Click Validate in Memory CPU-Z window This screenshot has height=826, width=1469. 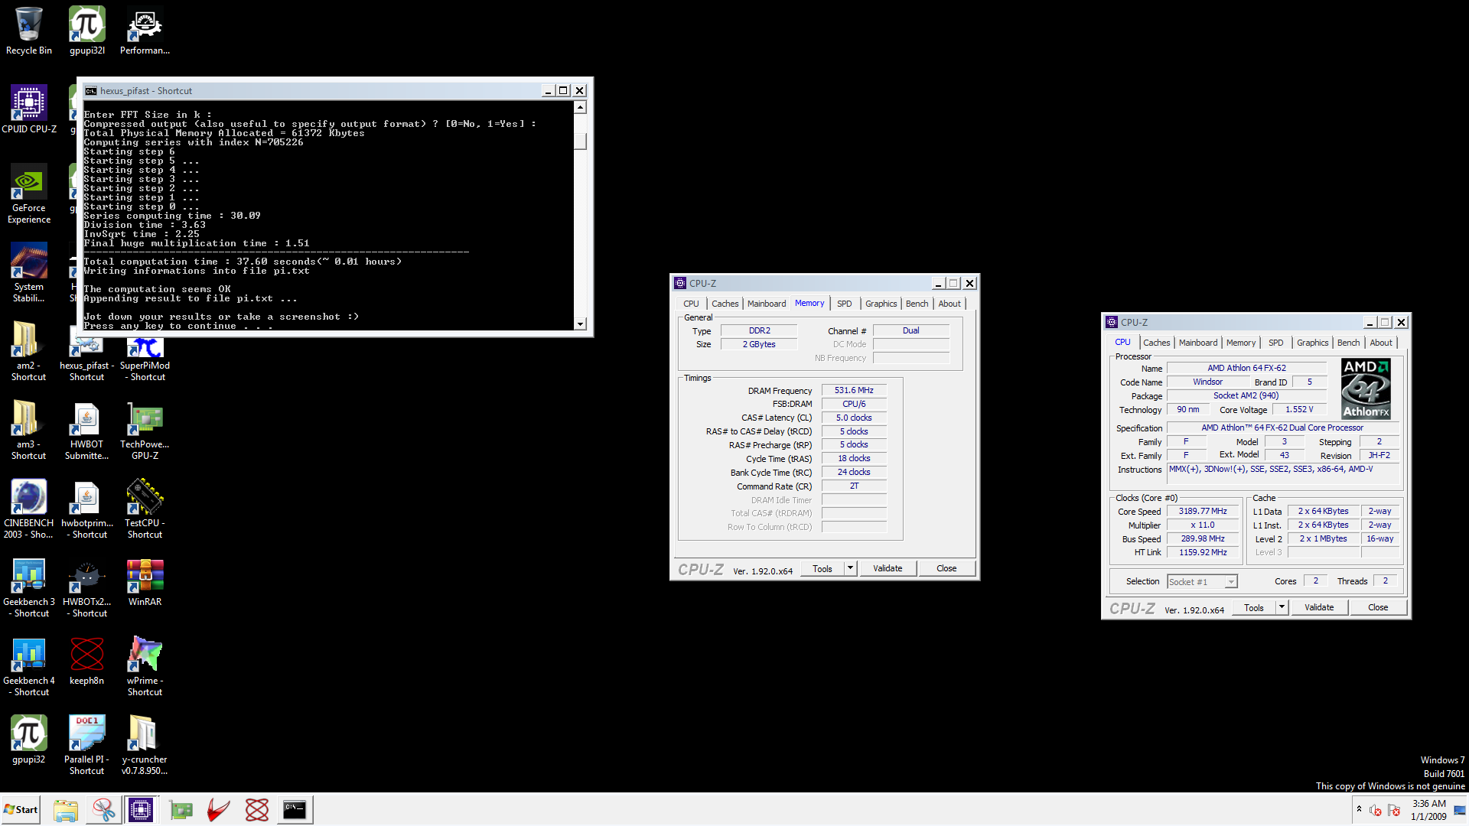pyautogui.click(x=888, y=568)
